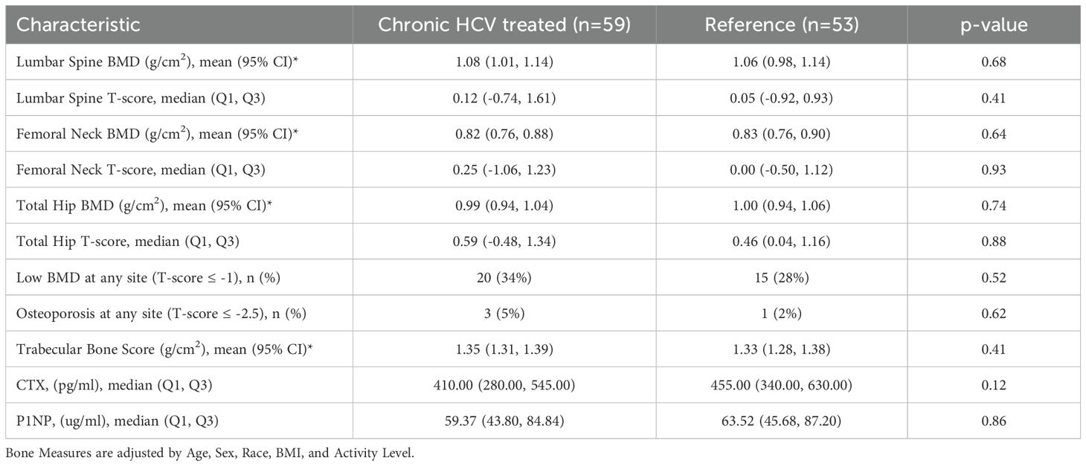Click the Reference (n=53) column header
This screenshot has width=1086, height=466.
pos(781,25)
